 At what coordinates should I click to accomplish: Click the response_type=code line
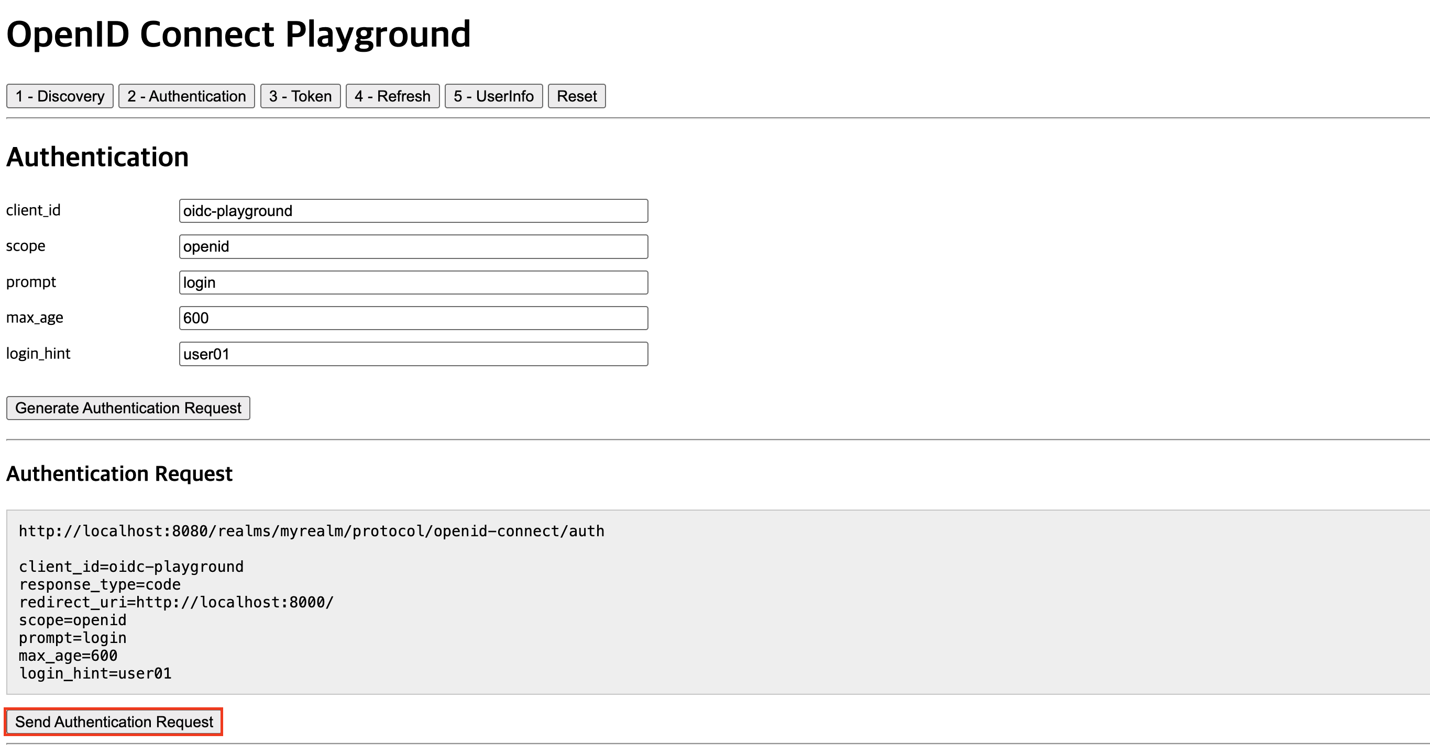tap(100, 584)
